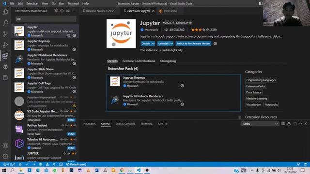This screenshot has width=310, height=174.
Task: Toggle the layout control in title bar
Action: [261, 3]
